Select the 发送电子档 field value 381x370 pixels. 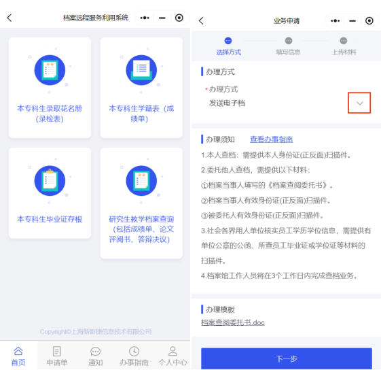click(227, 103)
